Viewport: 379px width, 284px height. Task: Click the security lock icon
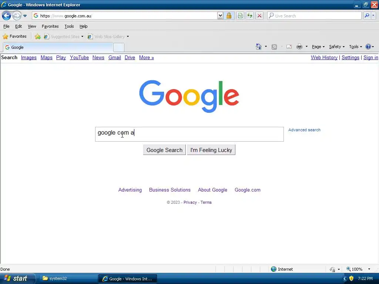point(229,16)
